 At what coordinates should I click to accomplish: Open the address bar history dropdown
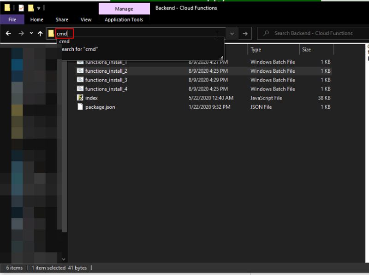pyautogui.click(x=232, y=33)
